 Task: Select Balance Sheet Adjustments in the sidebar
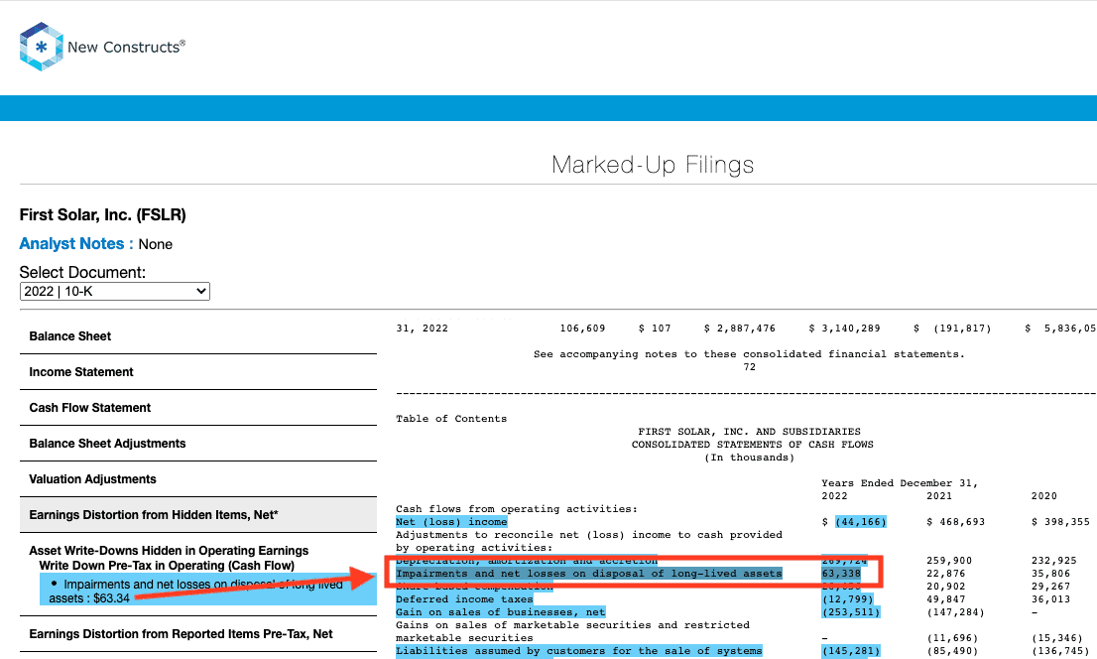(x=198, y=444)
